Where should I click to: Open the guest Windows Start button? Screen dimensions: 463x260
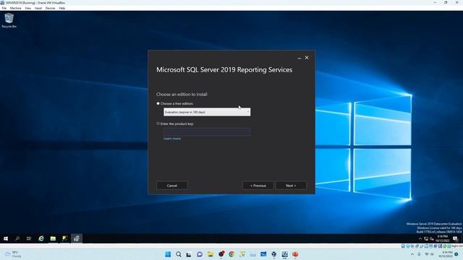point(6,238)
